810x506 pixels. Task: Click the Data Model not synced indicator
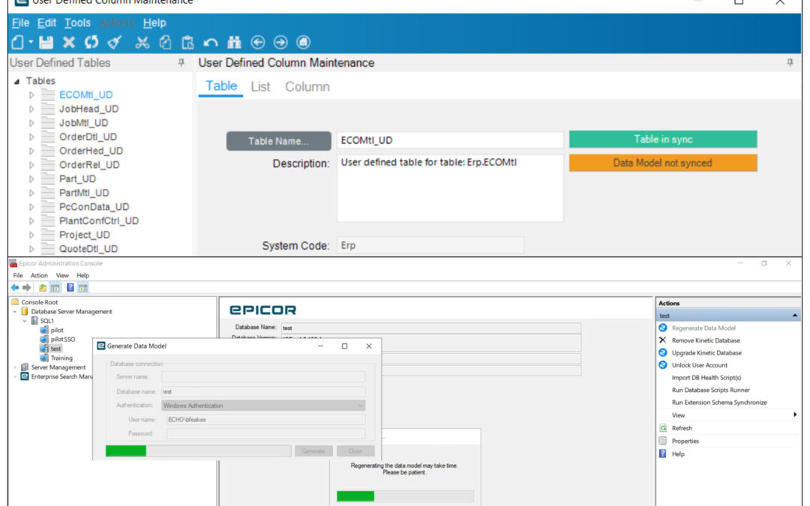663,163
